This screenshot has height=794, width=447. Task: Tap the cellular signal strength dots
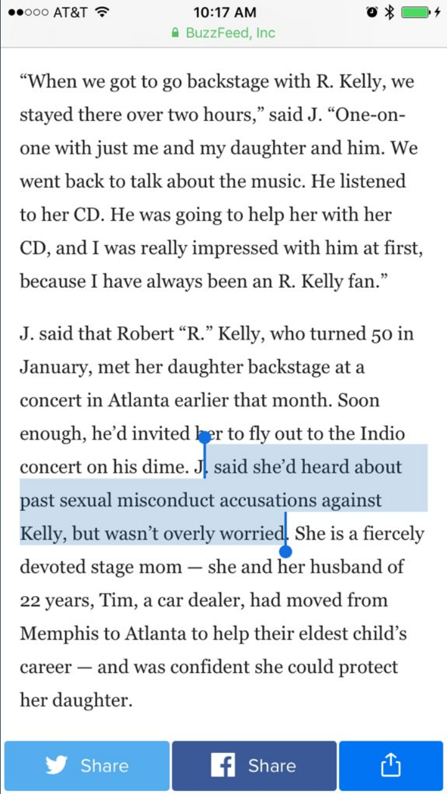click(x=26, y=12)
